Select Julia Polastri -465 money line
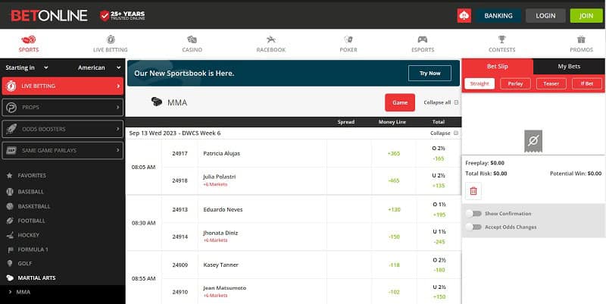Screen dimensions: 606x304 point(394,180)
